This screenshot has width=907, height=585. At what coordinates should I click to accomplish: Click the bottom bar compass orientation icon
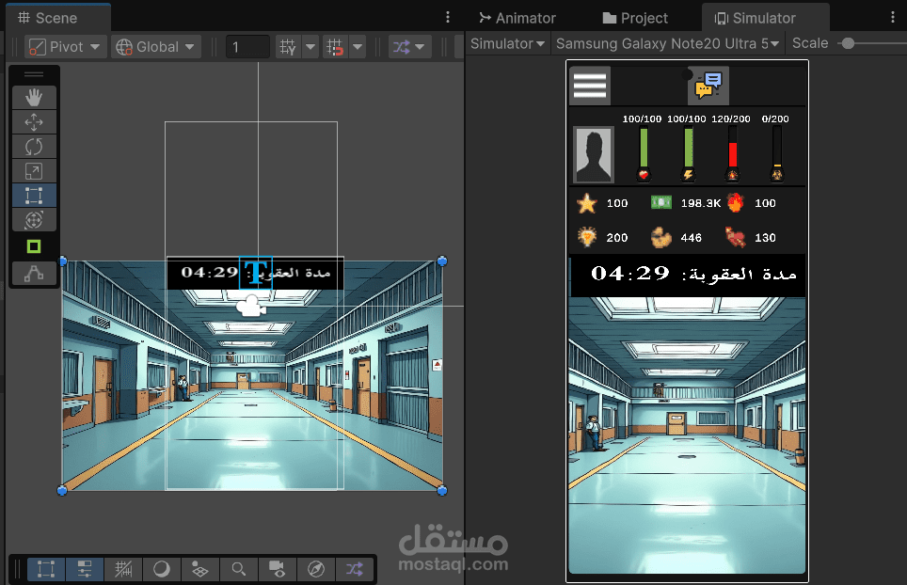point(316,569)
